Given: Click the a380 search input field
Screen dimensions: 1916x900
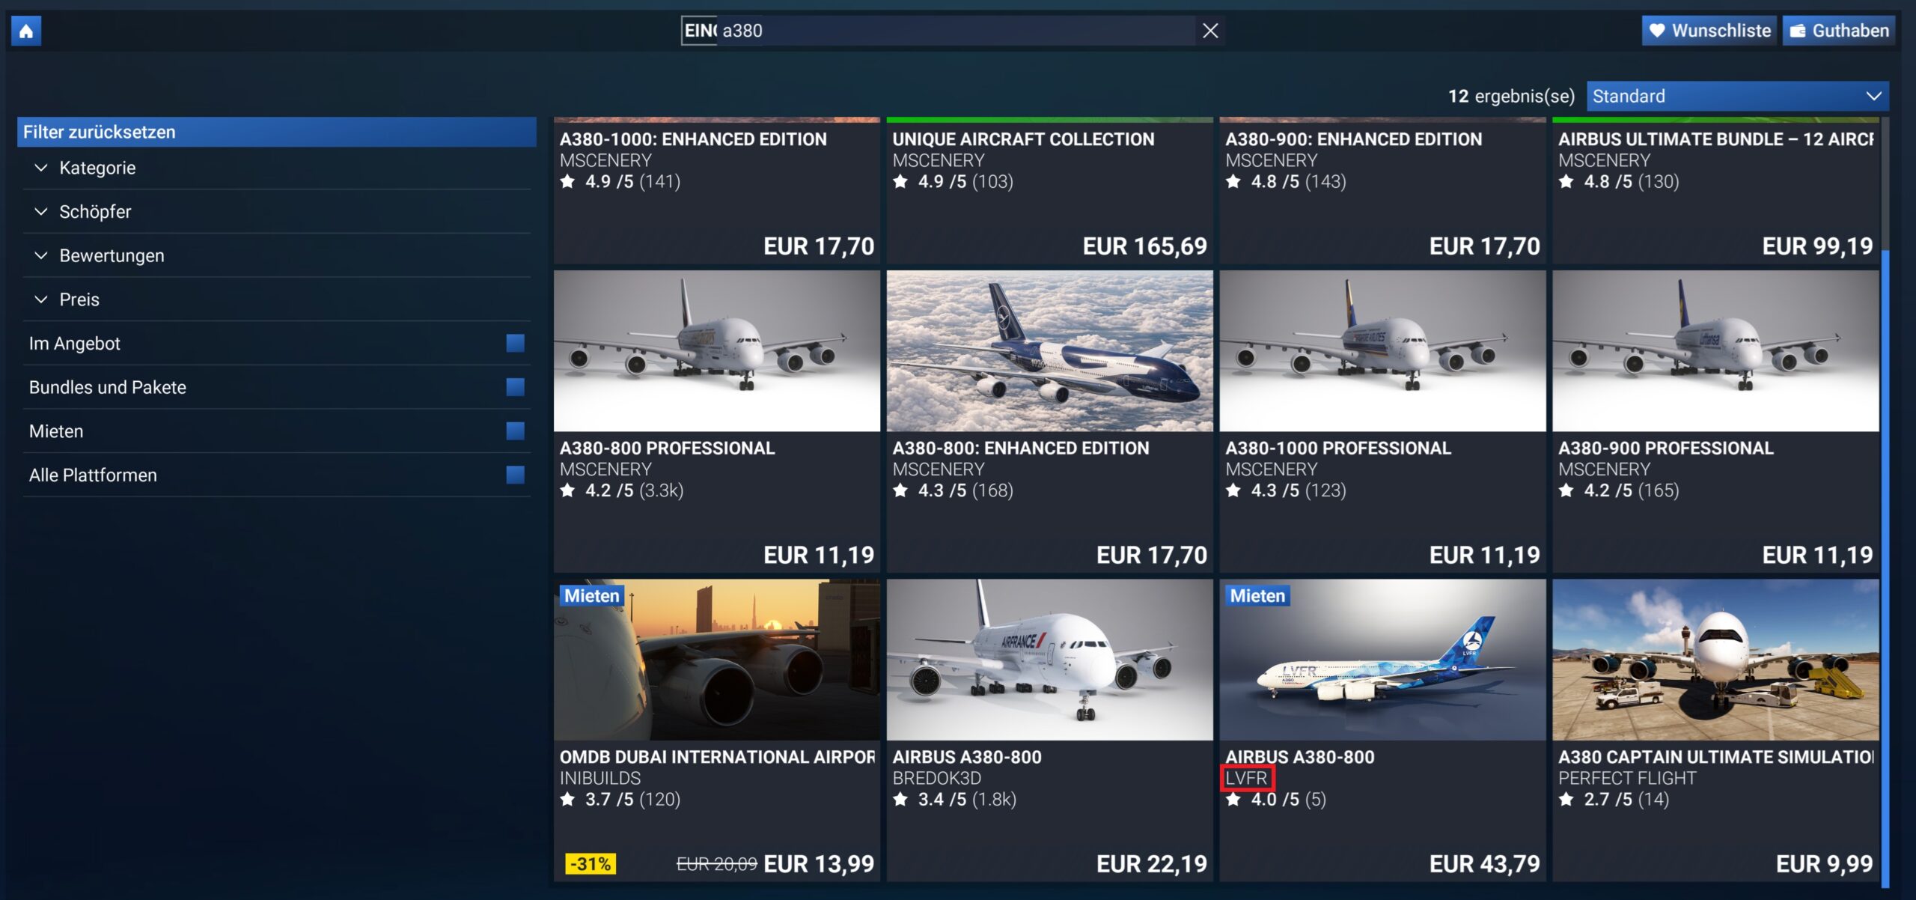Looking at the screenshot, I should pos(956,31).
